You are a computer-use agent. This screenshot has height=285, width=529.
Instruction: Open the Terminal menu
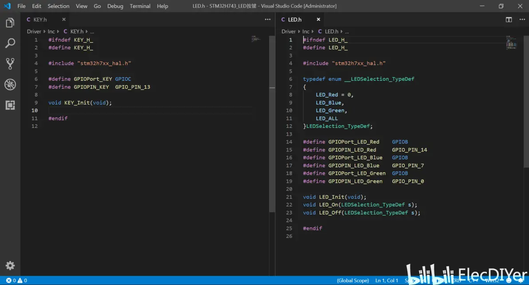pyautogui.click(x=140, y=6)
